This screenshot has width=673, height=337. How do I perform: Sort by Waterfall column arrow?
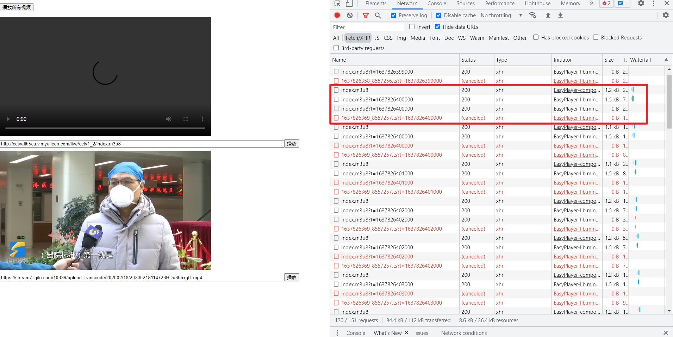click(666, 60)
